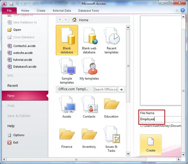Select New in the backstage menu
The height and width of the screenshot is (164, 188).
(25, 96)
